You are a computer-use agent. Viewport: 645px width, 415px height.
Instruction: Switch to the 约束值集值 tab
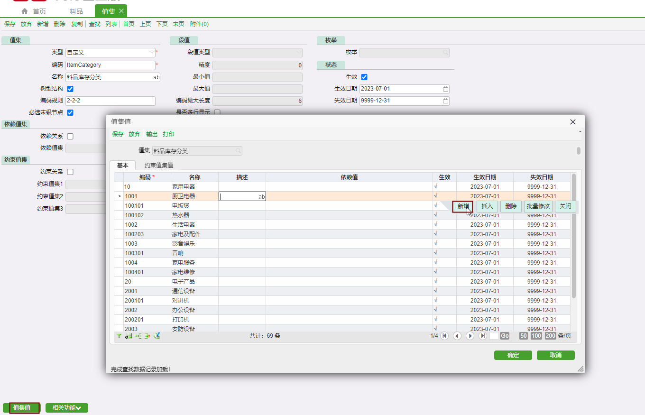(x=158, y=165)
